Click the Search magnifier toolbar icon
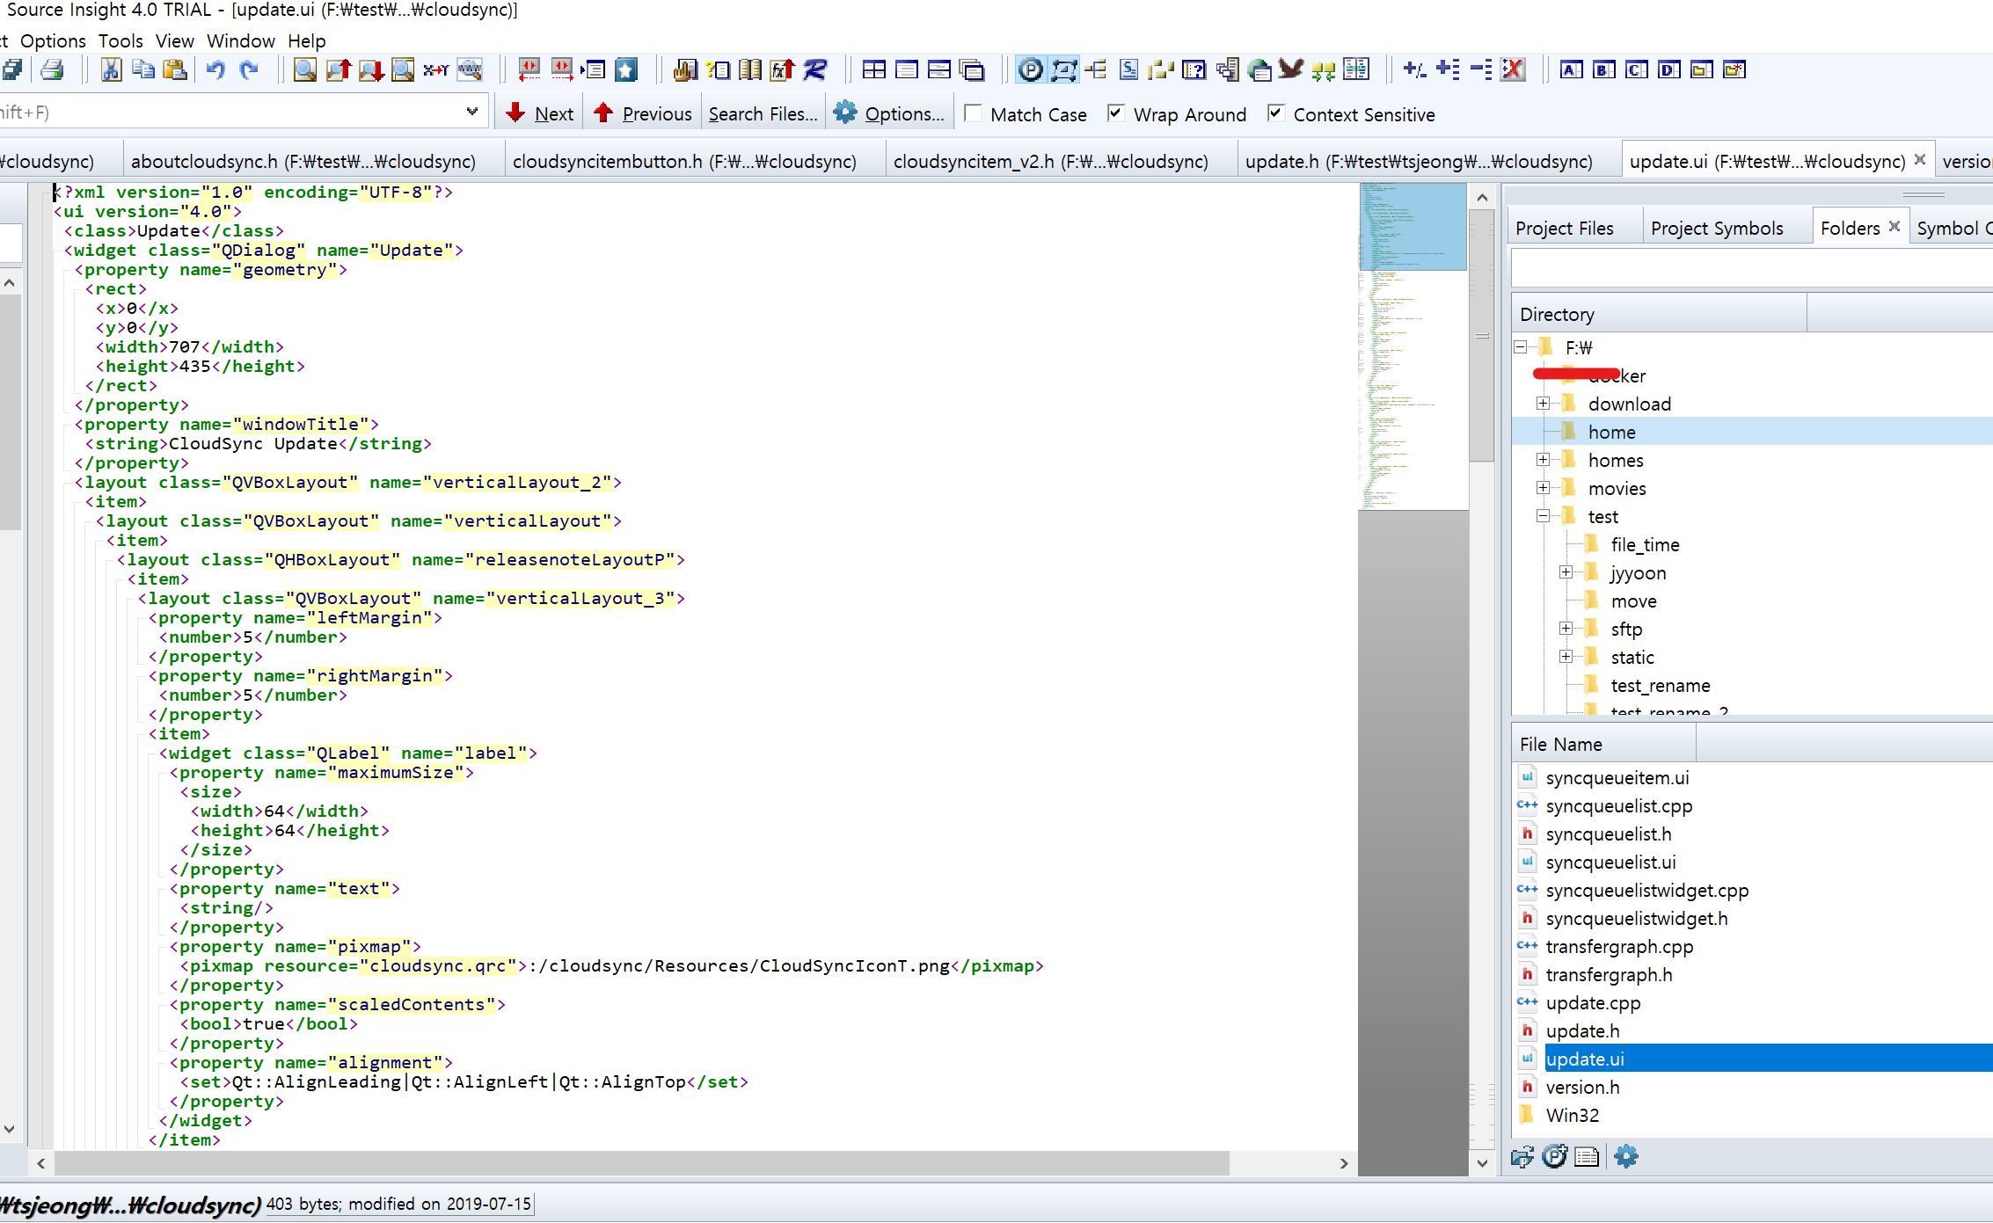The height and width of the screenshot is (1223, 1993). coord(304,70)
